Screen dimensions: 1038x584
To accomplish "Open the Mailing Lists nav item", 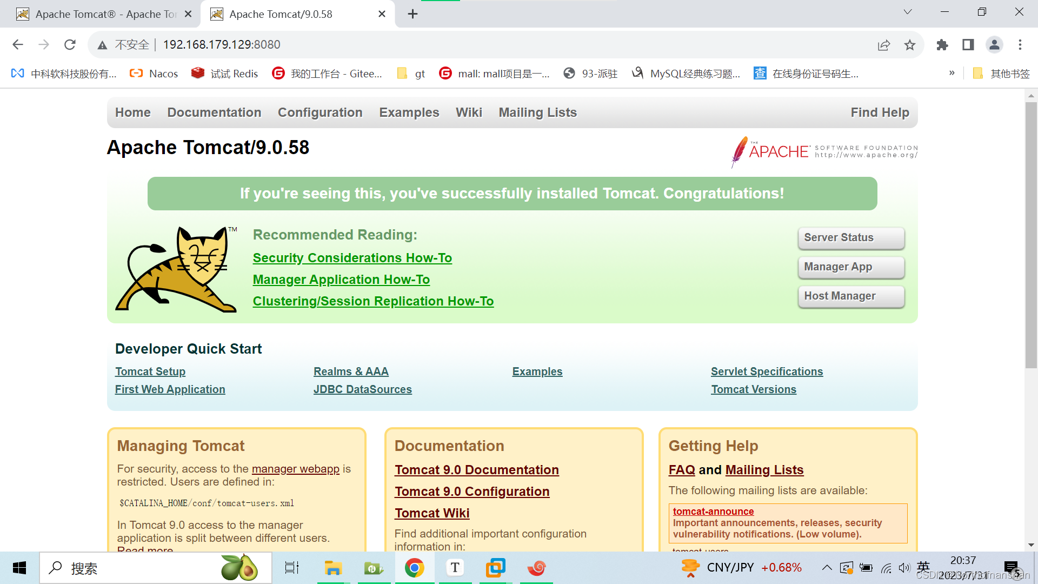I will point(538,112).
